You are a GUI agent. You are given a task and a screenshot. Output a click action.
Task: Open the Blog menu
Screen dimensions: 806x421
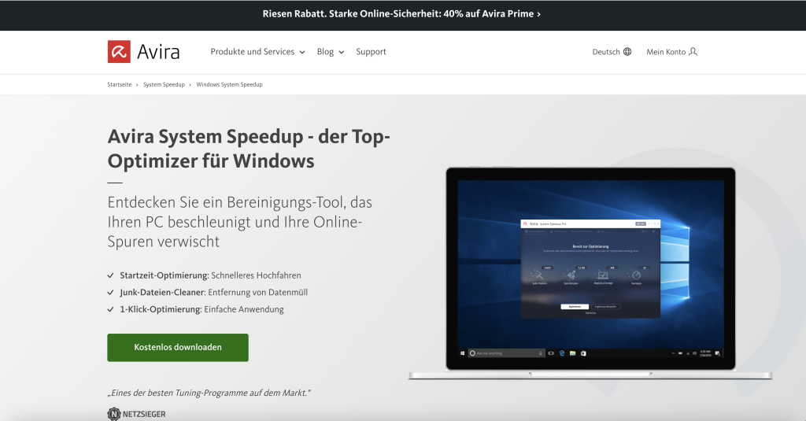coord(325,52)
